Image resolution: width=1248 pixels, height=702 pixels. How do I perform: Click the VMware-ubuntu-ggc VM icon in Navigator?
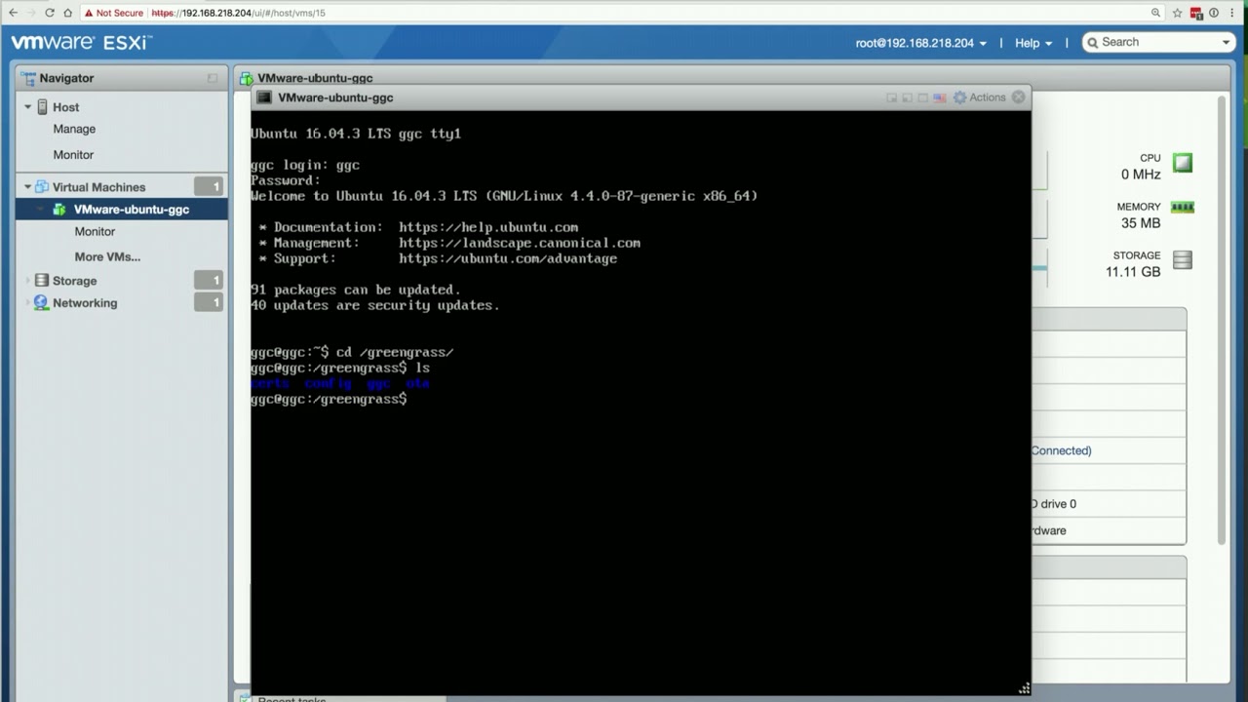coord(59,210)
